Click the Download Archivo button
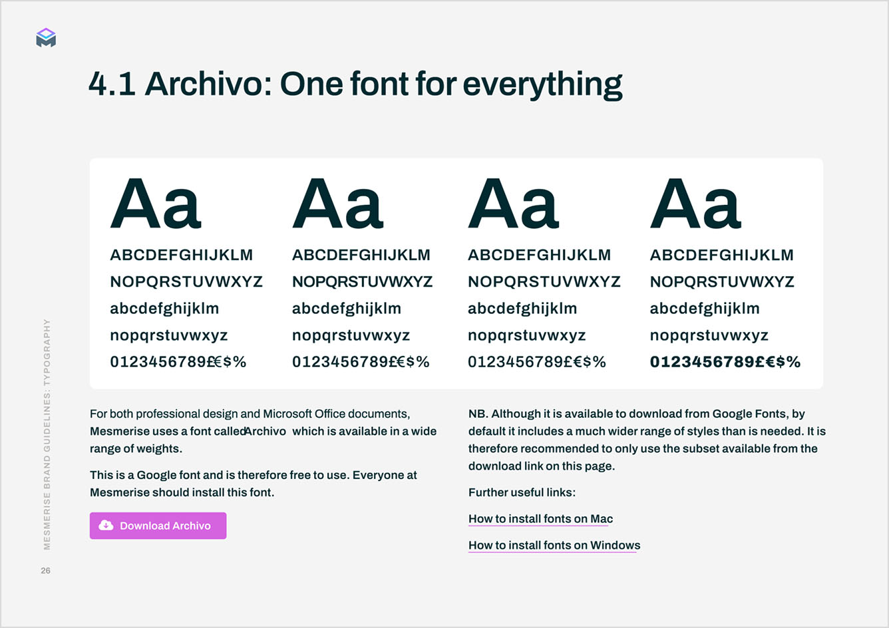This screenshot has height=628, width=889. [158, 526]
